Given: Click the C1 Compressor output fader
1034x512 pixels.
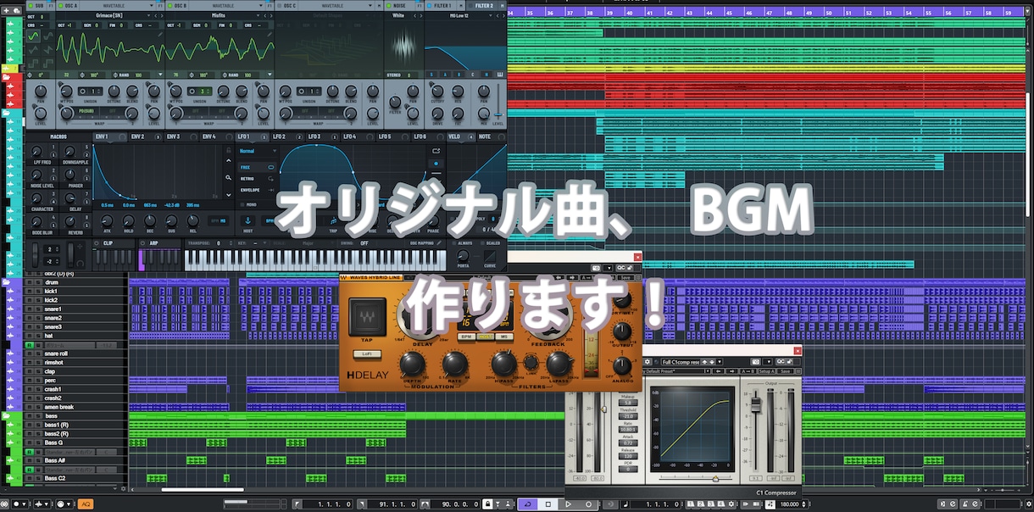Looking at the screenshot, I should 756,404.
